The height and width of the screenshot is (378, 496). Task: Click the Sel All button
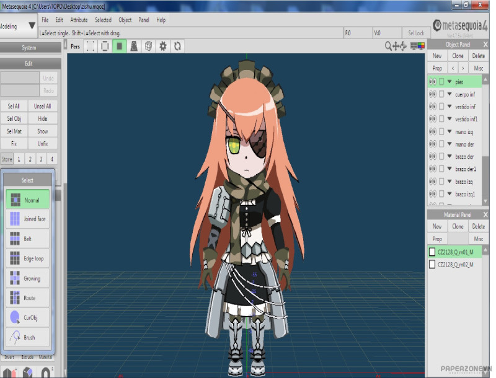13,106
